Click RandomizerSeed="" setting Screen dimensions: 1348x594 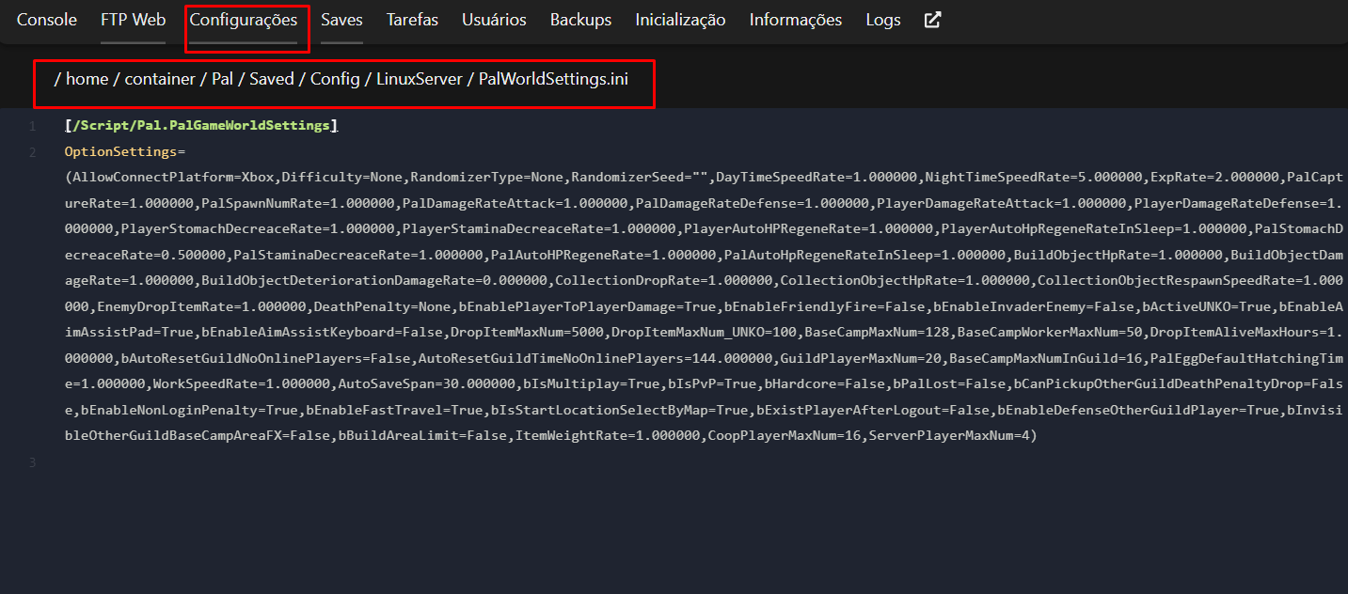pyautogui.click(x=638, y=177)
